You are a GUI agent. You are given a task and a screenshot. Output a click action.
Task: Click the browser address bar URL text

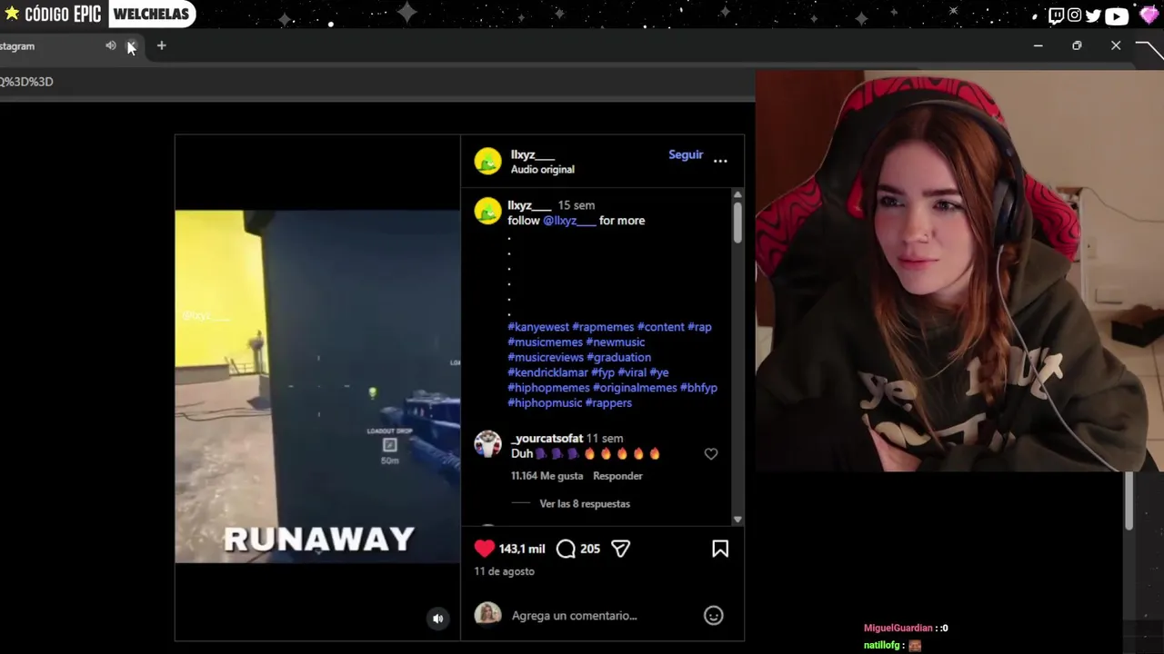point(26,82)
